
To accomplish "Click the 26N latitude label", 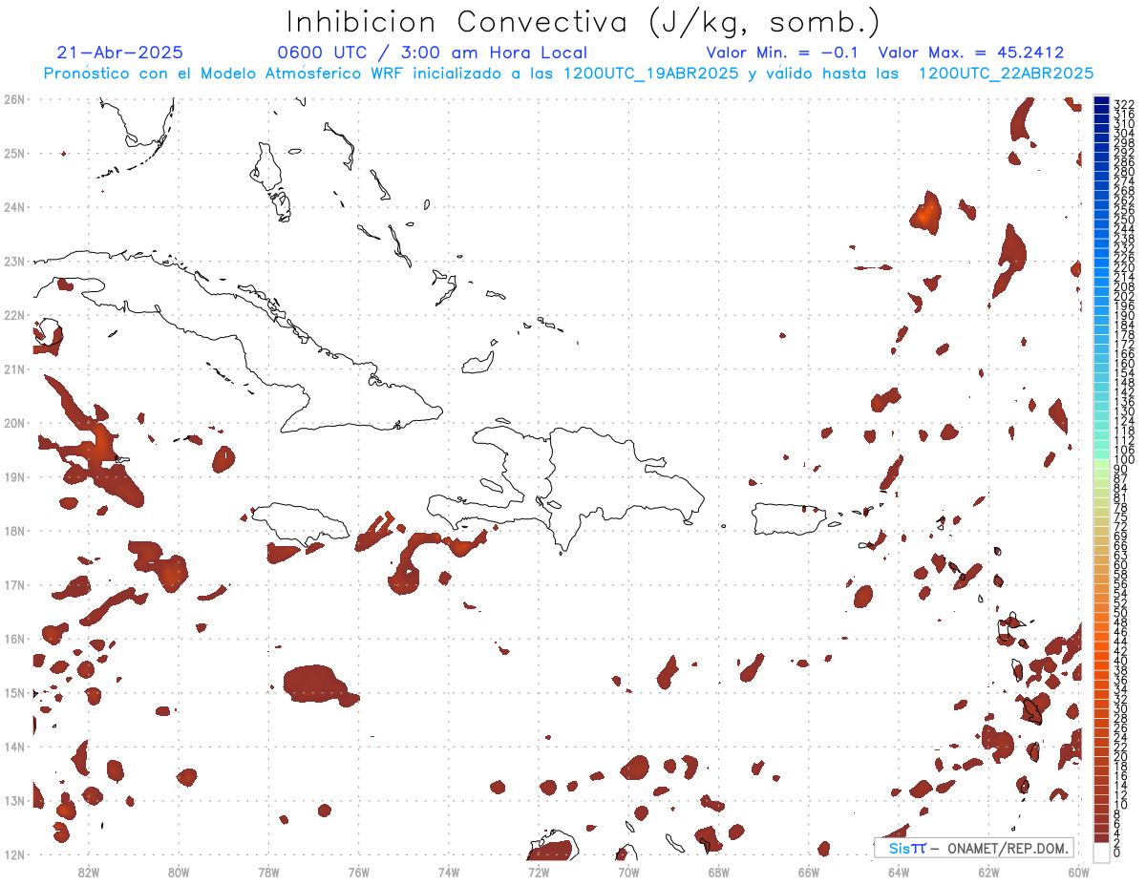I will tap(14, 98).
